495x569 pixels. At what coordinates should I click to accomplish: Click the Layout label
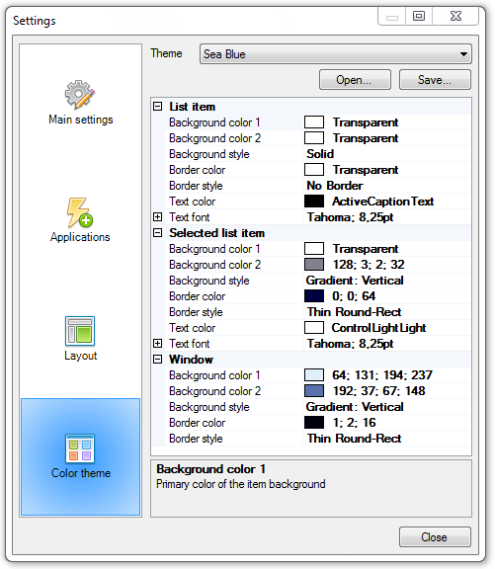pyautogui.click(x=81, y=356)
